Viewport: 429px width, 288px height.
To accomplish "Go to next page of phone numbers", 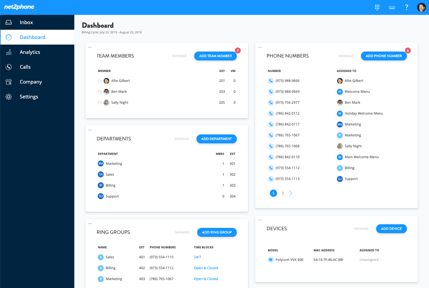I will [291, 193].
